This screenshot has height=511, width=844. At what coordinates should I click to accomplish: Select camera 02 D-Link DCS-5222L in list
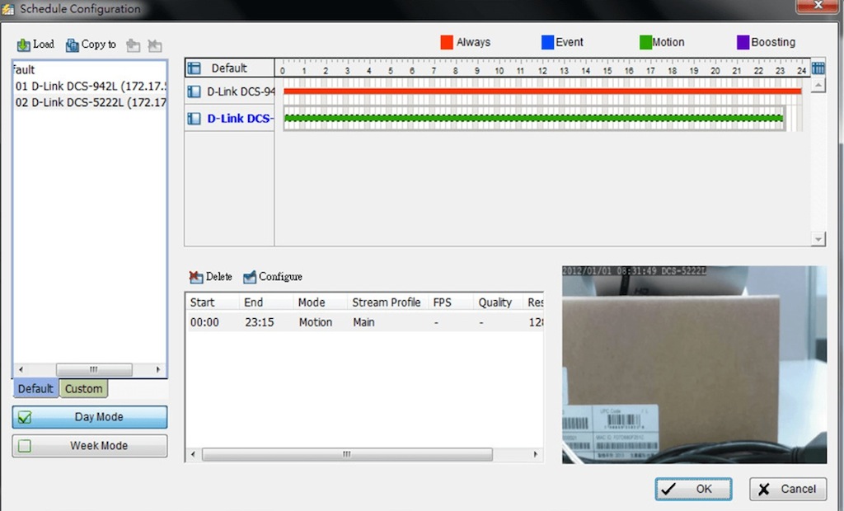(91, 102)
